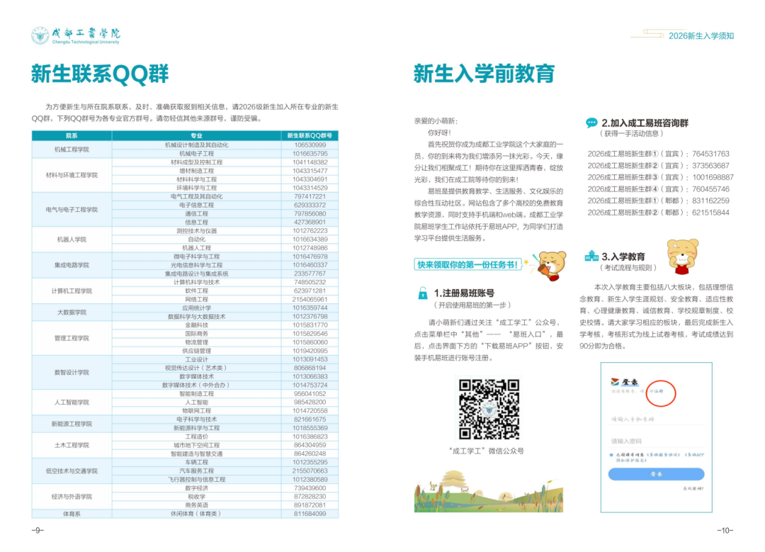
Task: Click the 城市地下空间工程 major cell
Action: pos(197,445)
